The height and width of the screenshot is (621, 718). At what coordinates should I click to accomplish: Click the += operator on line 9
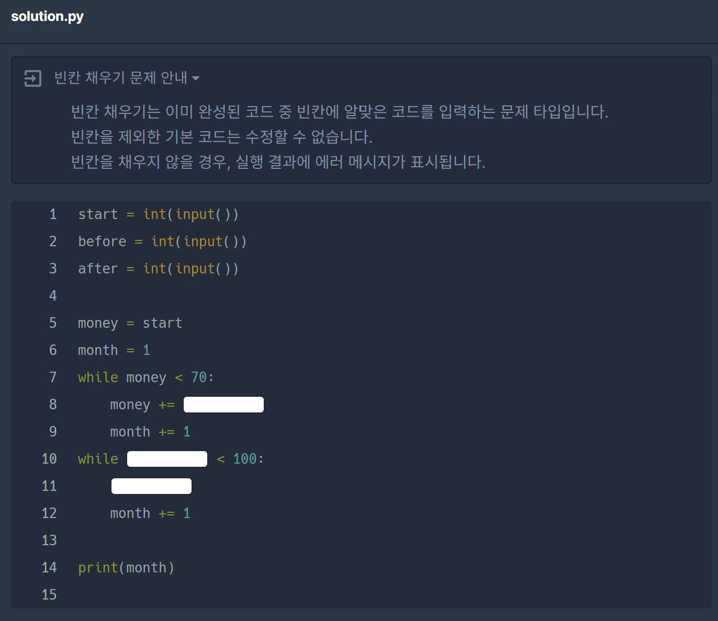click(169, 431)
